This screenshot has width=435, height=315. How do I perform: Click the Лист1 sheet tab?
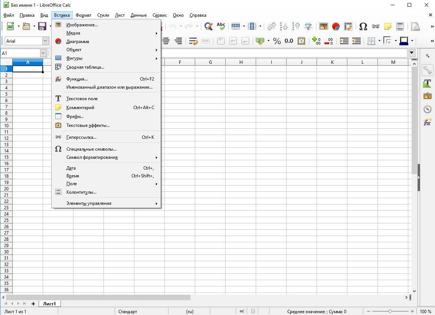point(49,303)
